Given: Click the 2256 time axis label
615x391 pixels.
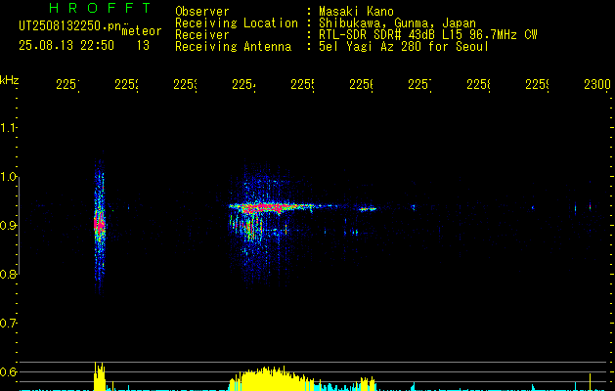Looking at the screenshot, I should tap(361, 85).
